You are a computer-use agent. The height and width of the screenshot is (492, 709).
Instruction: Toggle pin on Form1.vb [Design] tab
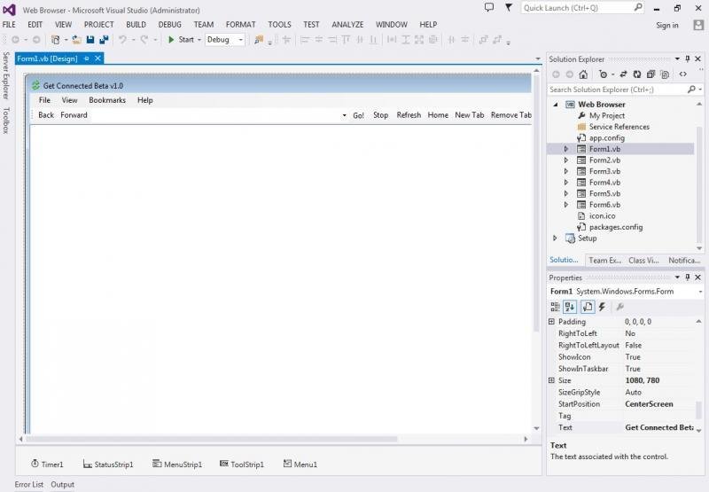click(86, 59)
